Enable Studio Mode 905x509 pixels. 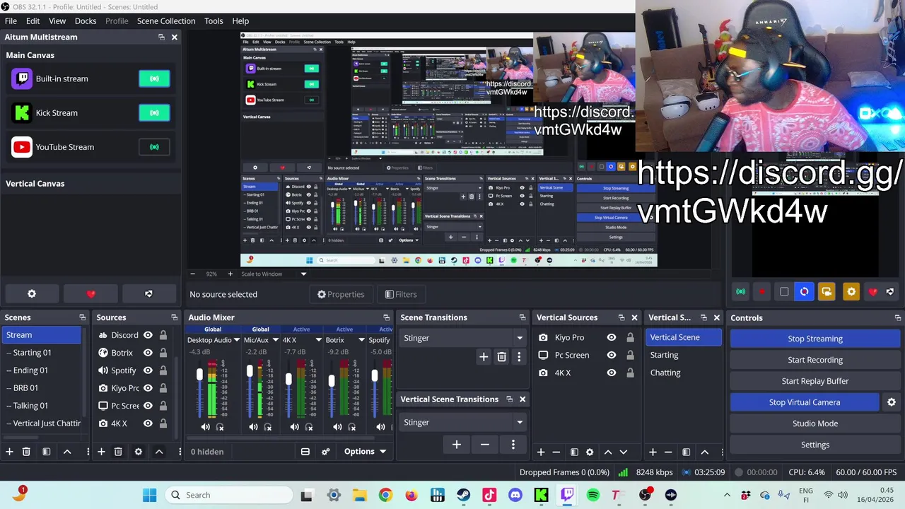[815, 423]
